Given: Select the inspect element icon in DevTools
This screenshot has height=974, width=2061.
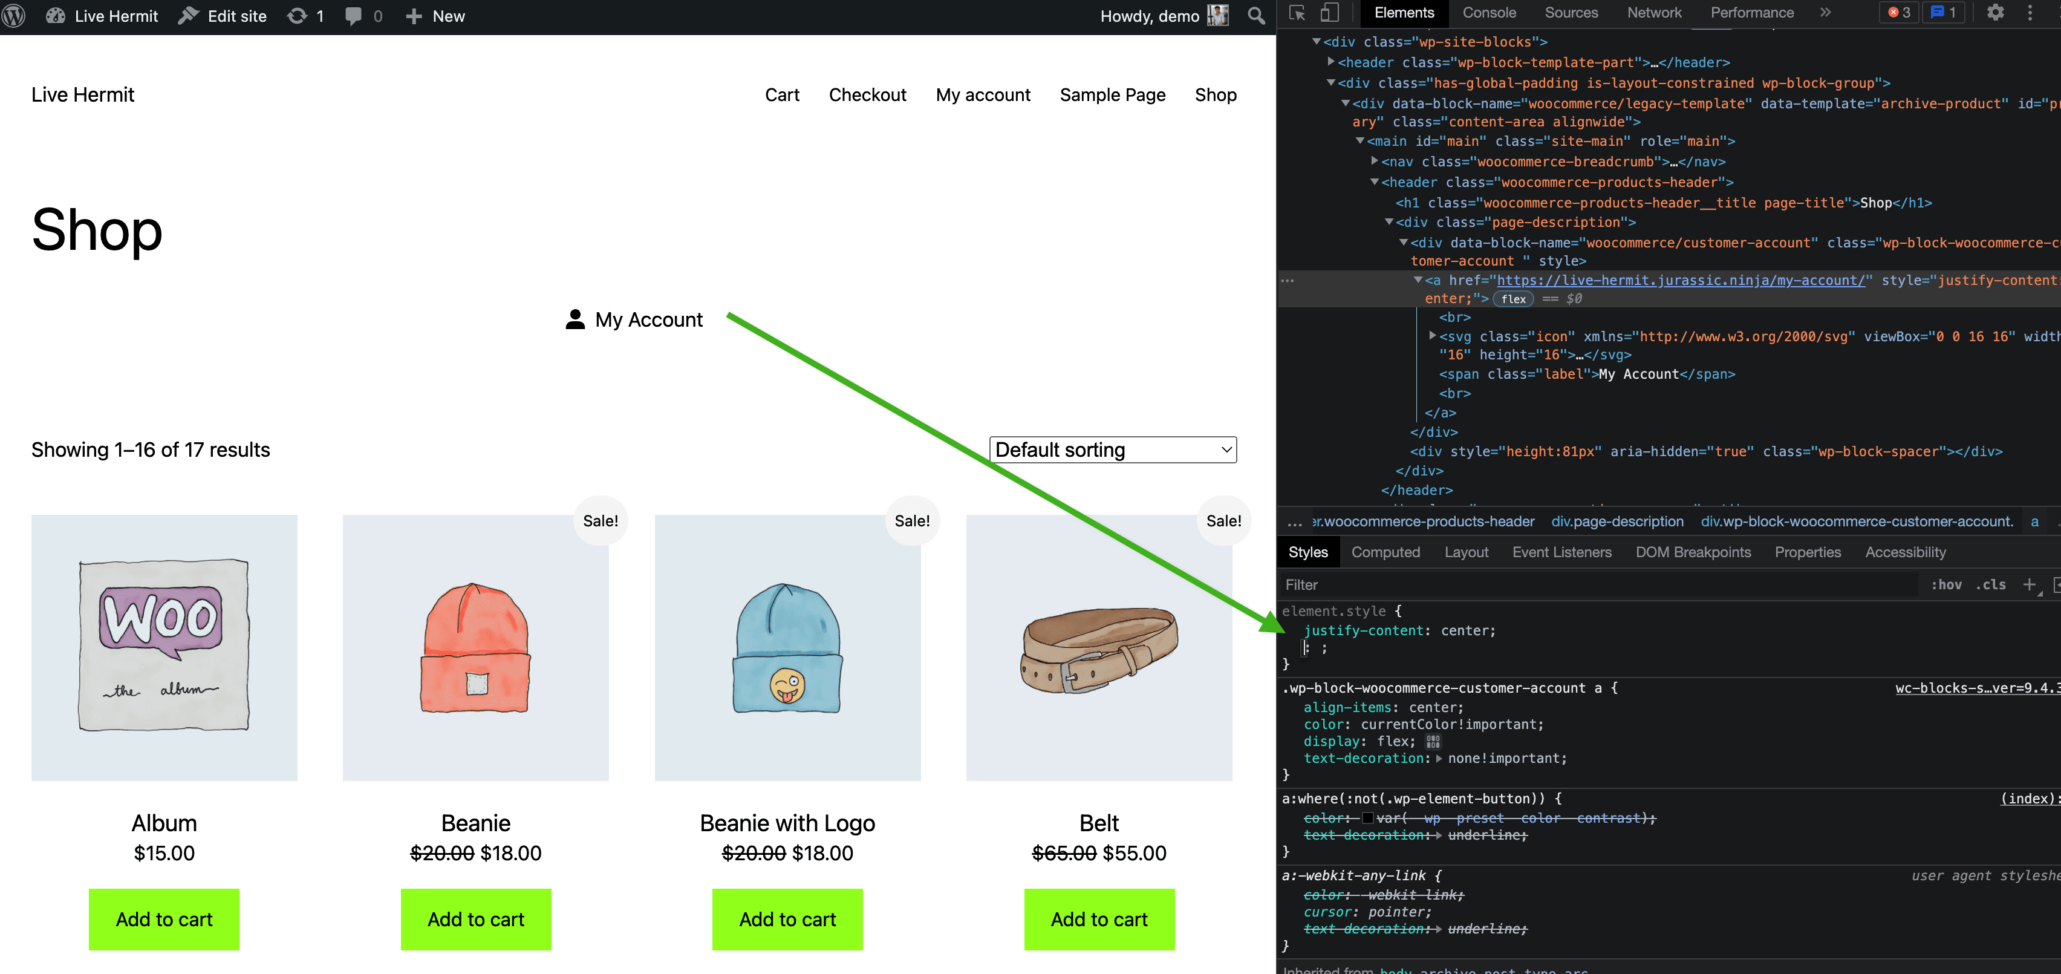Looking at the screenshot, I should [x=1297, y=13].
